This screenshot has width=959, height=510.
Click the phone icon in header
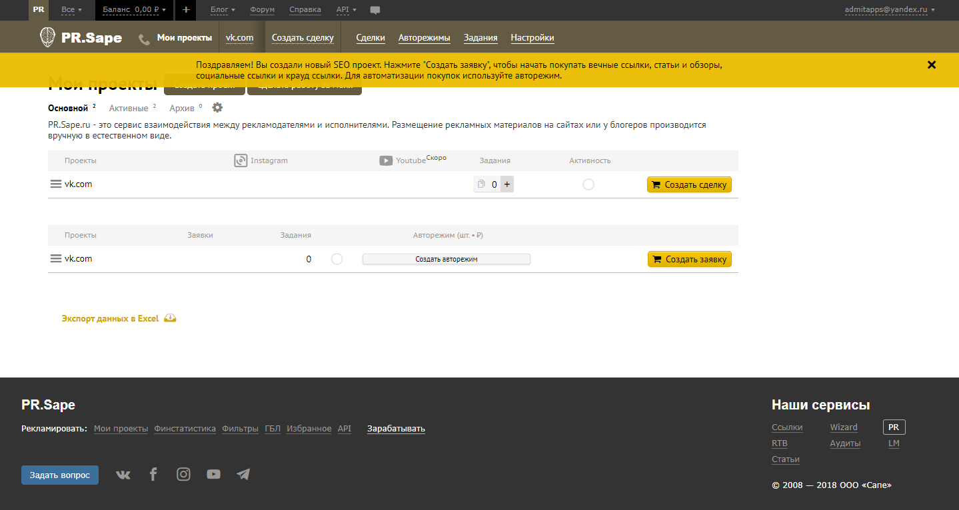(144, 39)
